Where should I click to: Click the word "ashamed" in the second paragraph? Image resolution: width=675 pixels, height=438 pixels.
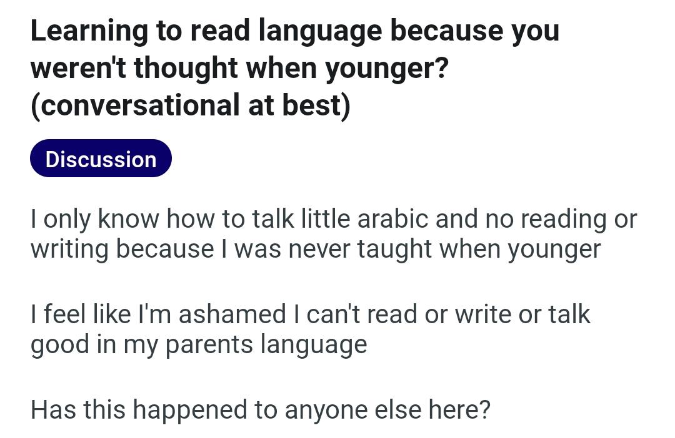[x=232, y=314]
